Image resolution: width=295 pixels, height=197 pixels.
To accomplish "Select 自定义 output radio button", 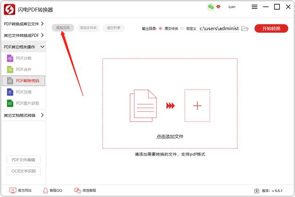I will [x=182, y=29].
